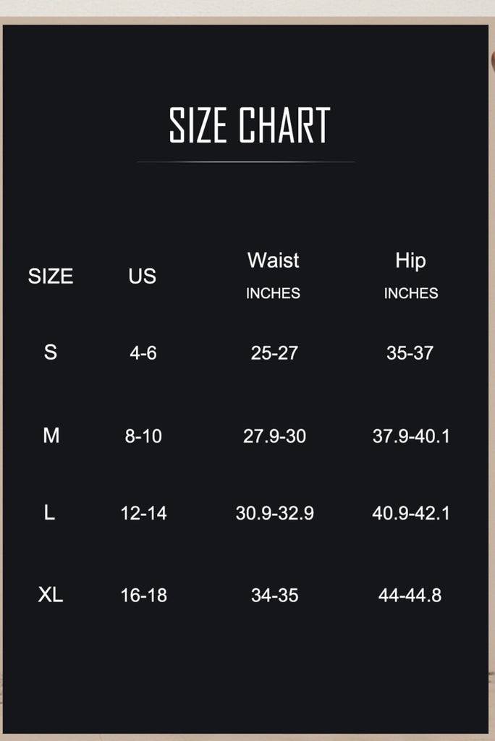Click US size 8-10 cell
This screenshot has height=741, width=495.
(x=143, y=436)
